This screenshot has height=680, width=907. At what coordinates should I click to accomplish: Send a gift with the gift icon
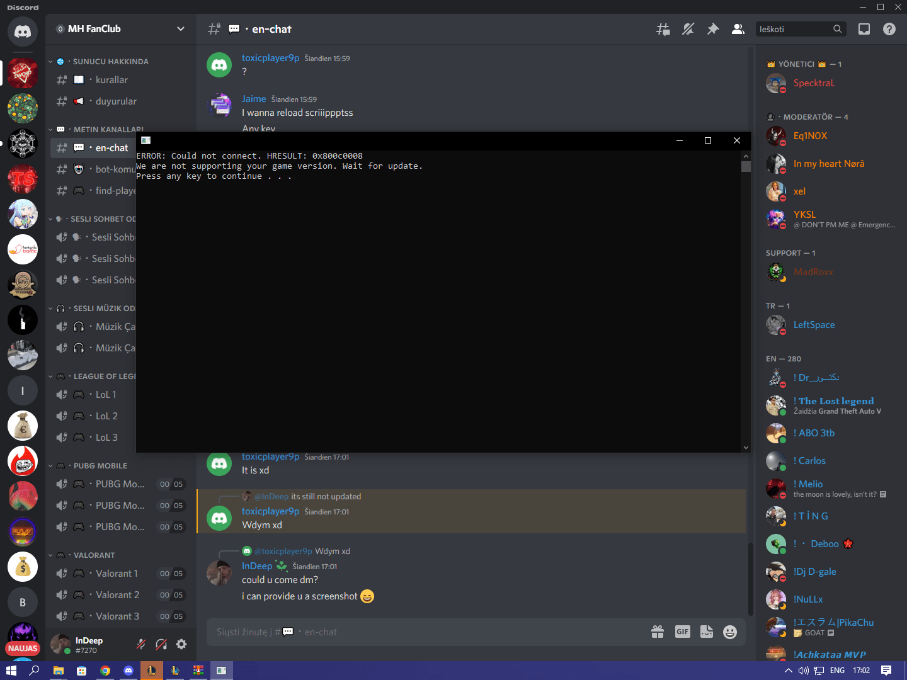(x=658, y=632)
